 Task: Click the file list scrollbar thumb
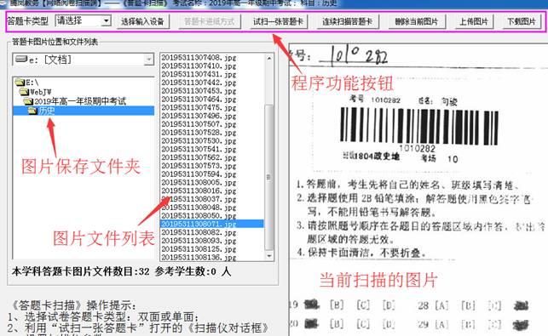(x=268, y=177)
